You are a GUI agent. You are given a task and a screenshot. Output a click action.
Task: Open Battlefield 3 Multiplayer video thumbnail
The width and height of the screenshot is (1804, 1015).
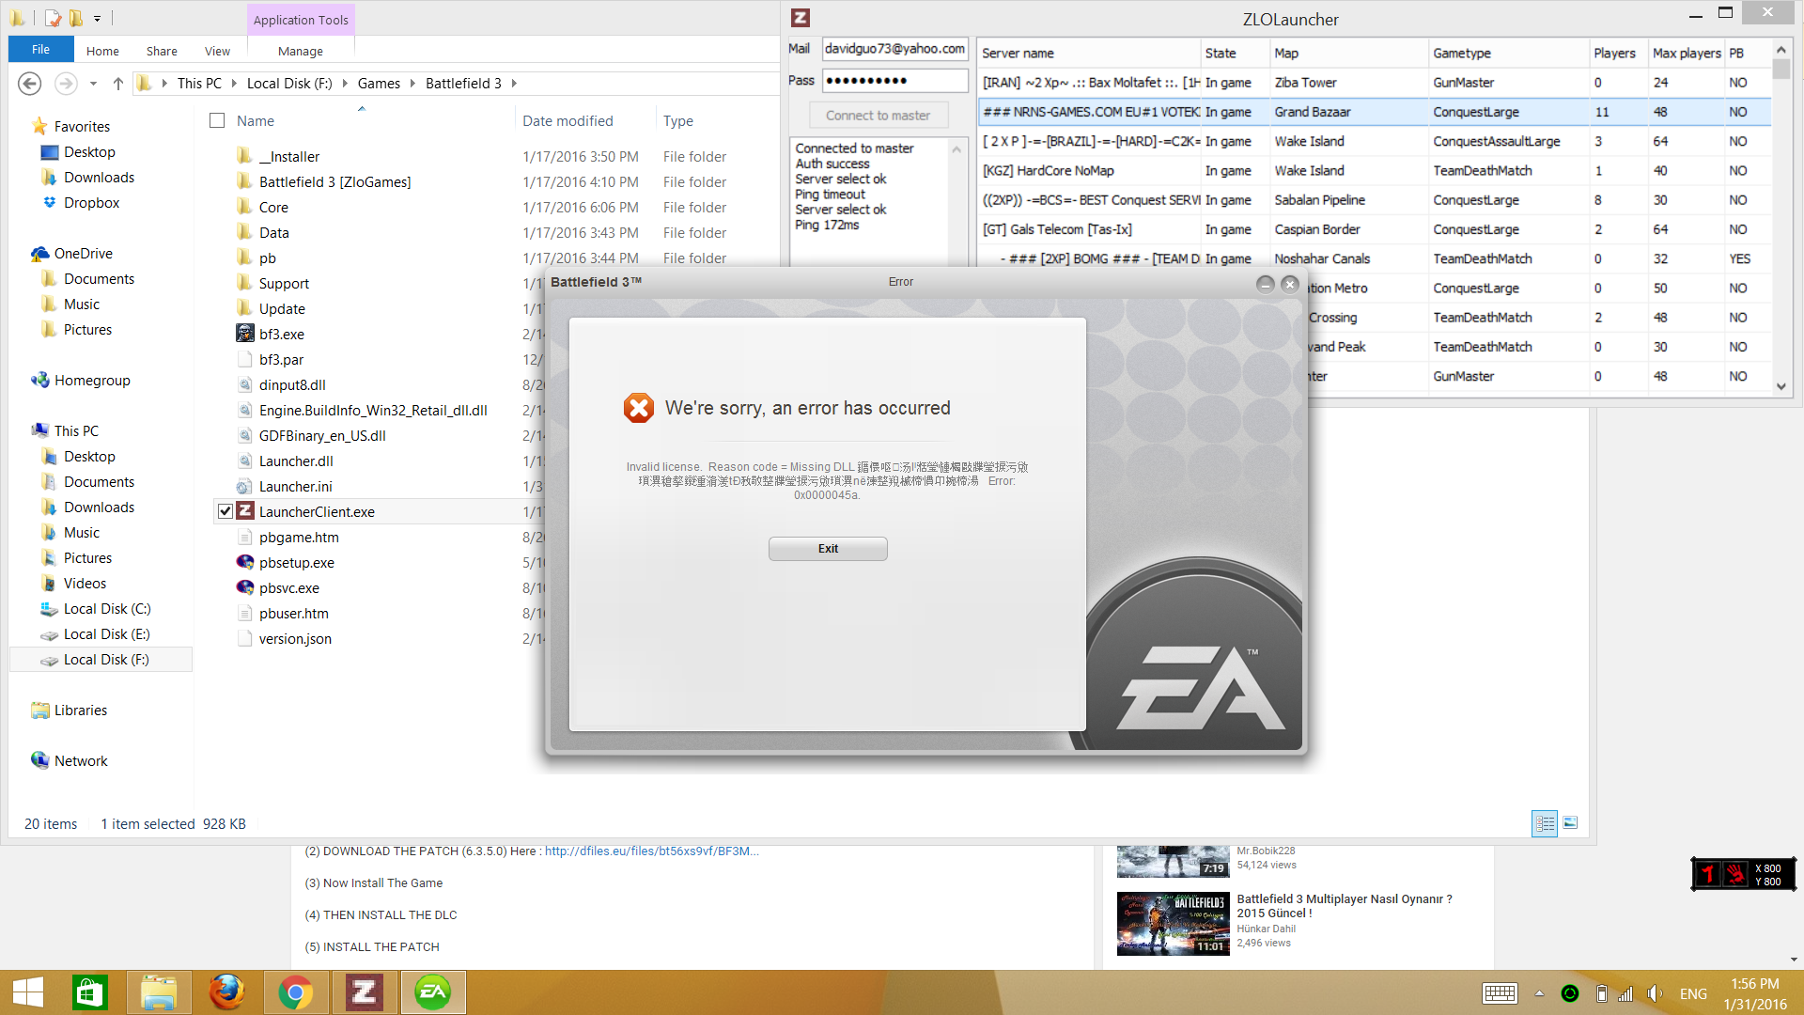click(1173, 924)
